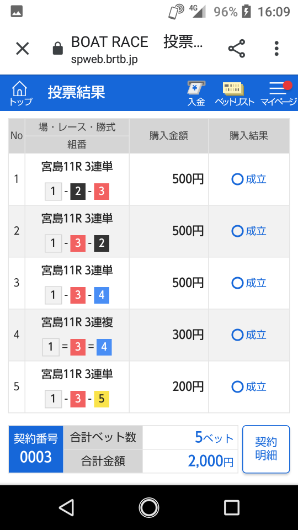Open the ベットリスト bet list icon
This screenshot has width=298, height=530.
pos(235,94)
